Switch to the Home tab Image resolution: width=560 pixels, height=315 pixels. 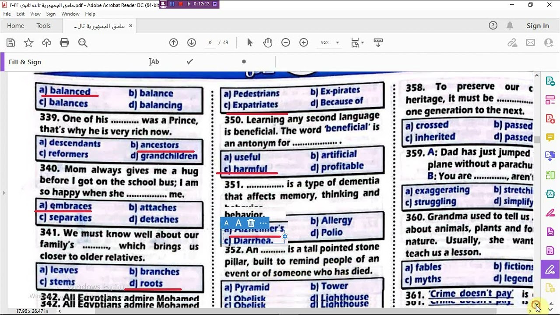(15, 26)
